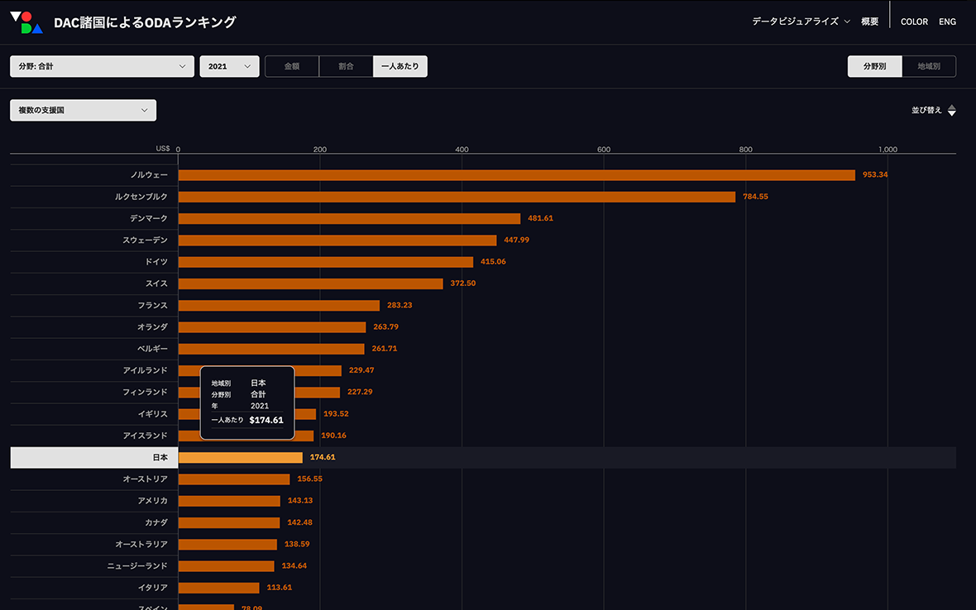Select the アメリカ country row label
The image size is (976, 610).
point(153,501)
